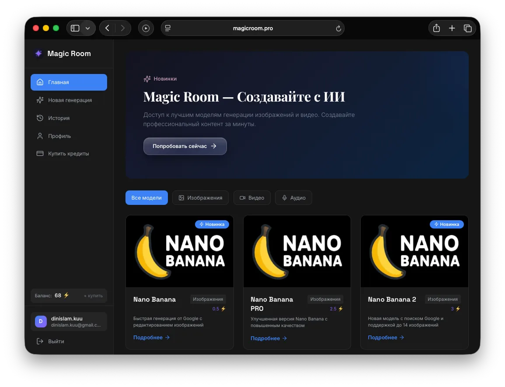Select the Изображения filter tab
This screenshot has height=387, width=505.
200,198
